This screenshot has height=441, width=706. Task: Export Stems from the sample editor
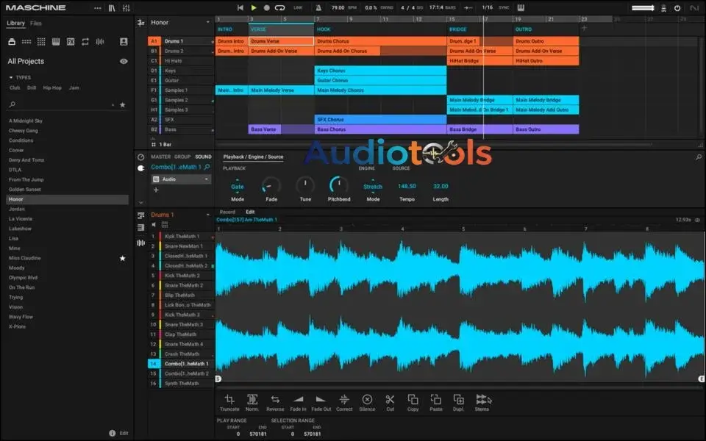point(483,401)
